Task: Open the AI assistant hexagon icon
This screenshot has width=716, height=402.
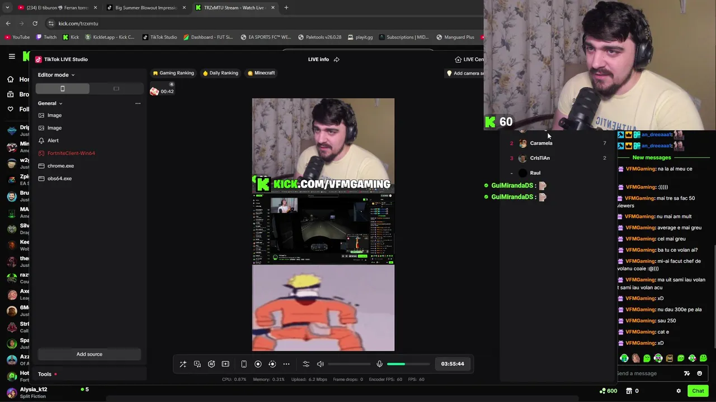Action: [211, 364]
